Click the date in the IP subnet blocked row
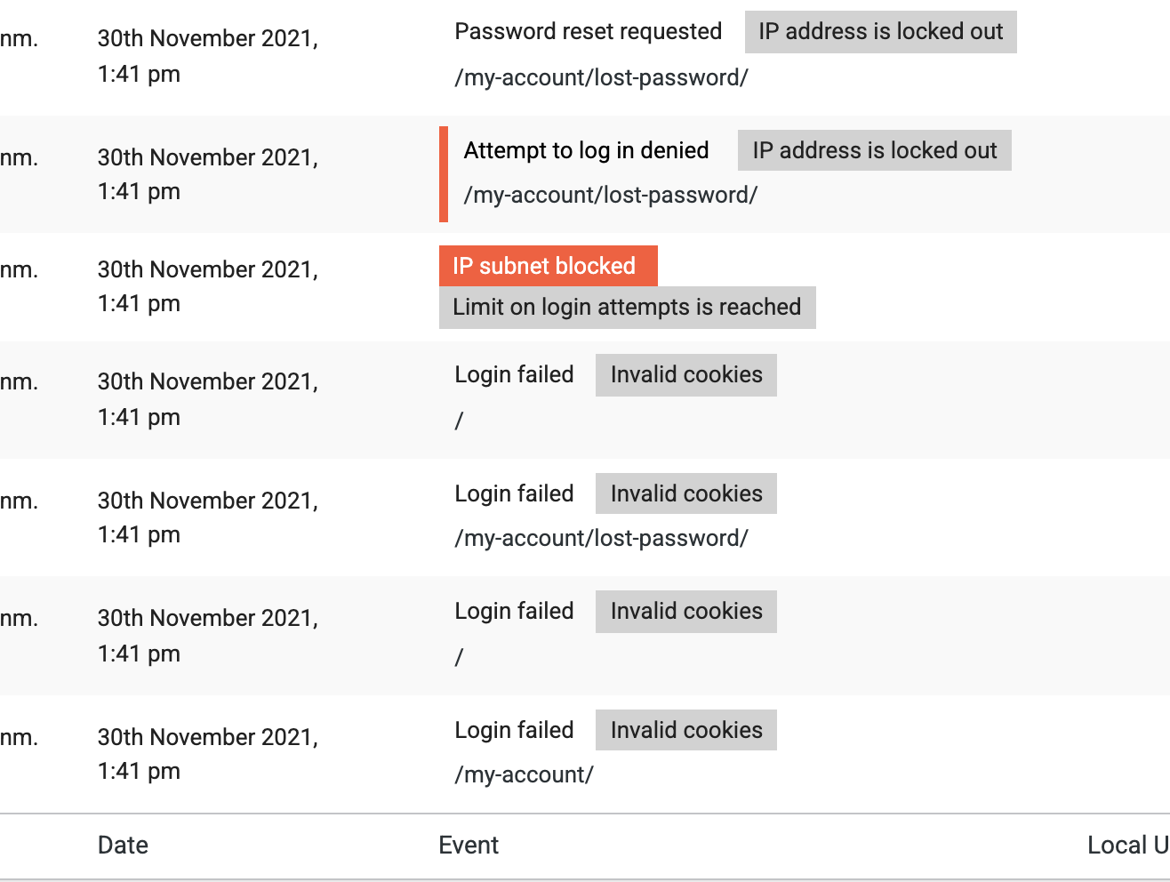Image resolution: width=1170 pixels, height=882 pixels. 207,286
